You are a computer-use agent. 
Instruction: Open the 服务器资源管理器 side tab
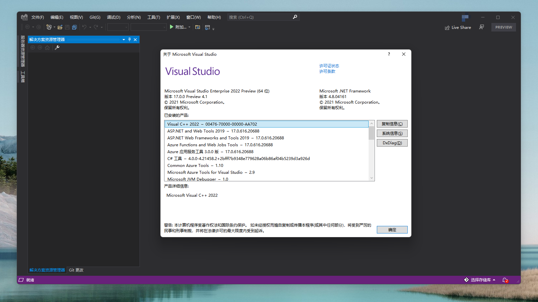23,51
